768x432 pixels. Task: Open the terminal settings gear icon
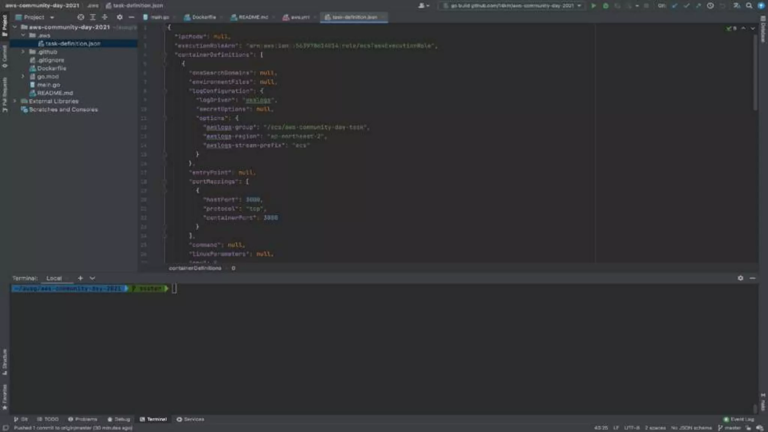coord(740,278)
